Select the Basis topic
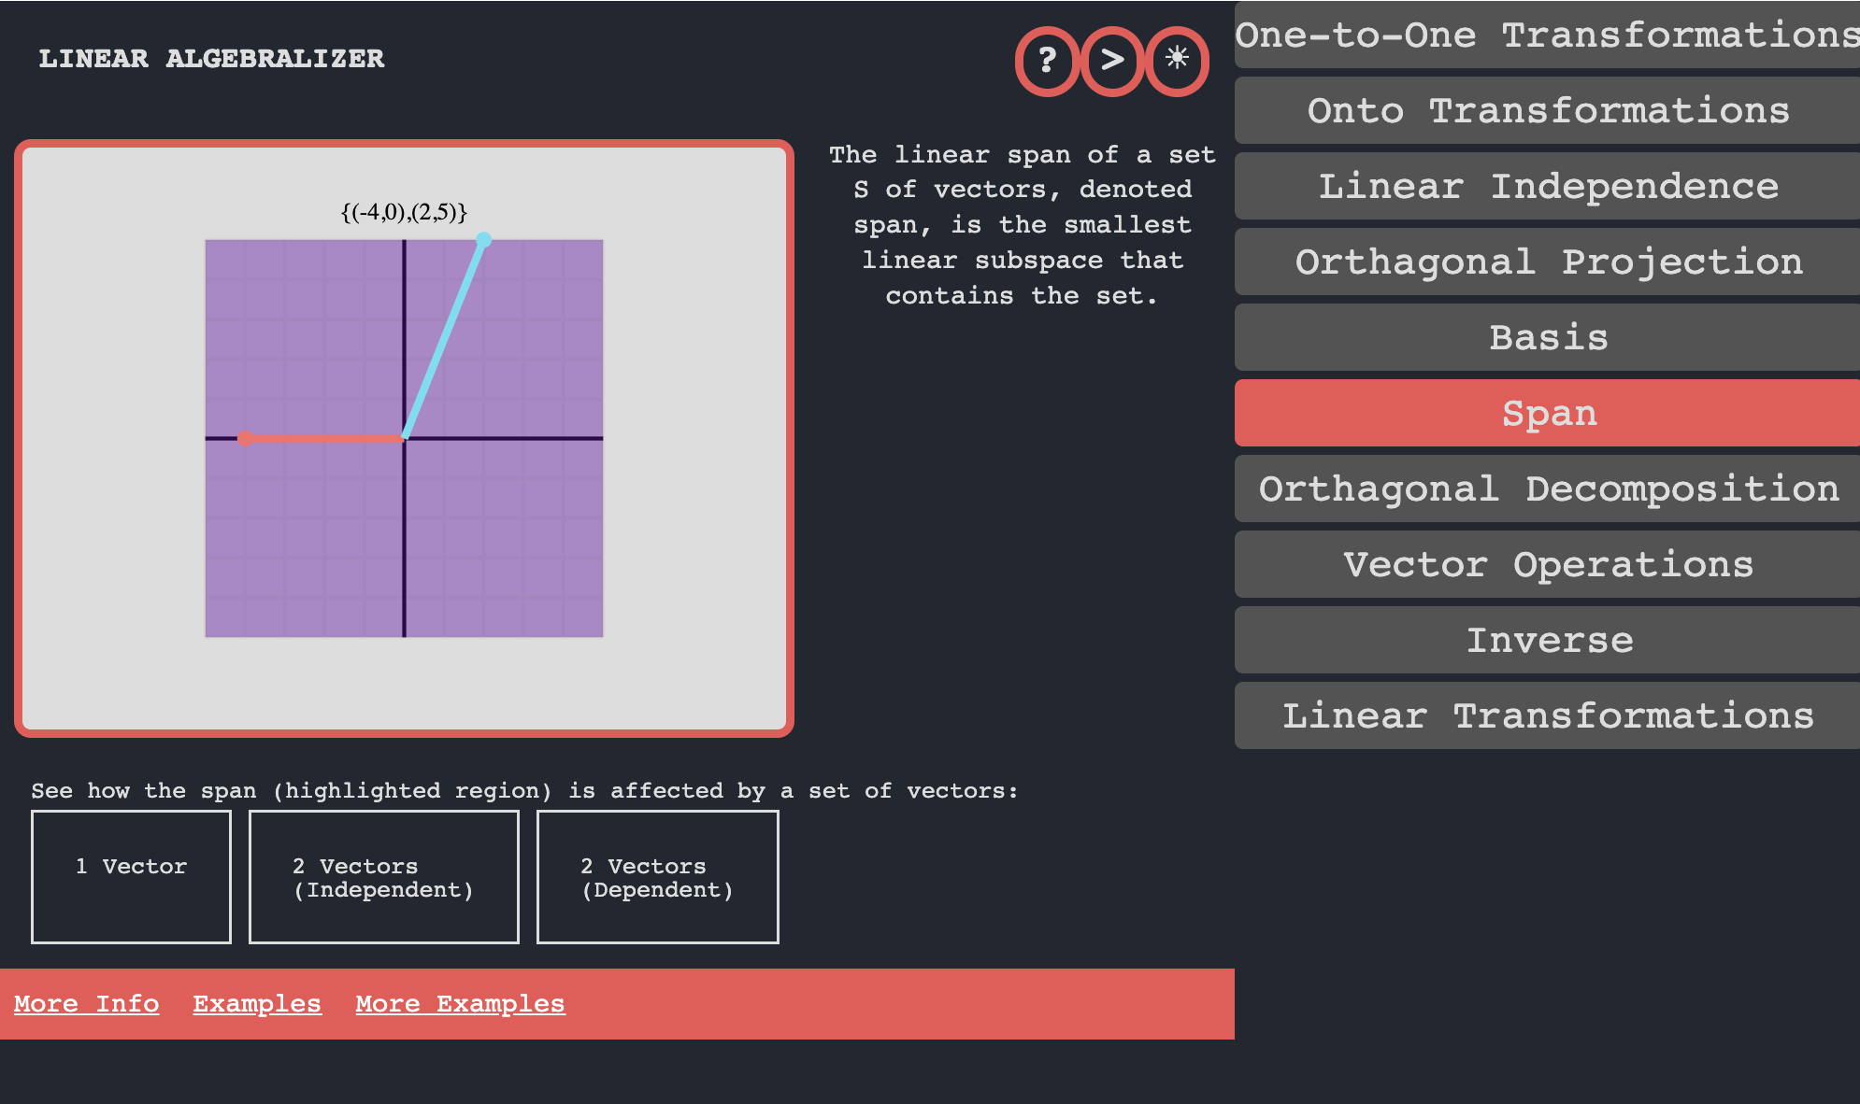Viewport: 1860px width, 1104px height. pos(1547,338)
